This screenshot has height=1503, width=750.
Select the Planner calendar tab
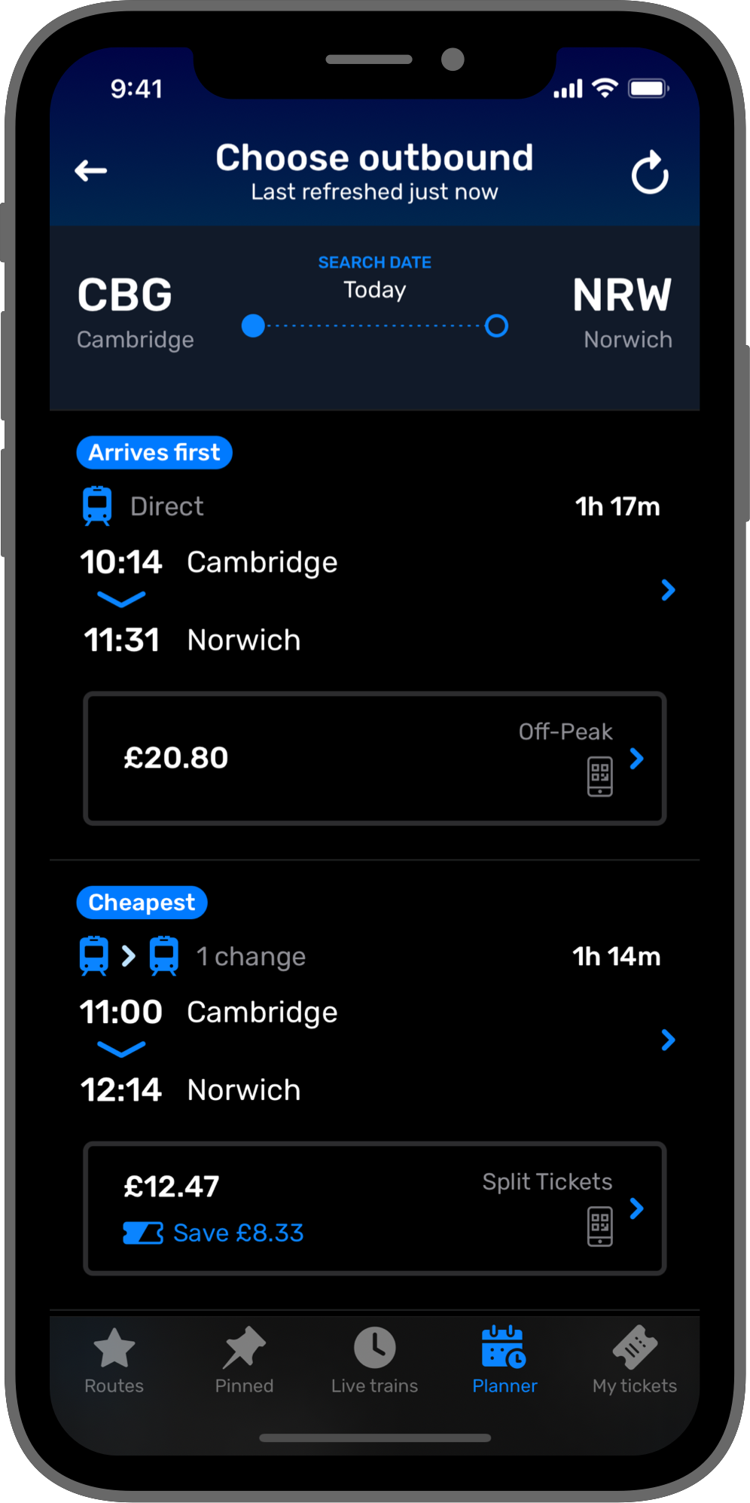click(x=505, y=1361)
